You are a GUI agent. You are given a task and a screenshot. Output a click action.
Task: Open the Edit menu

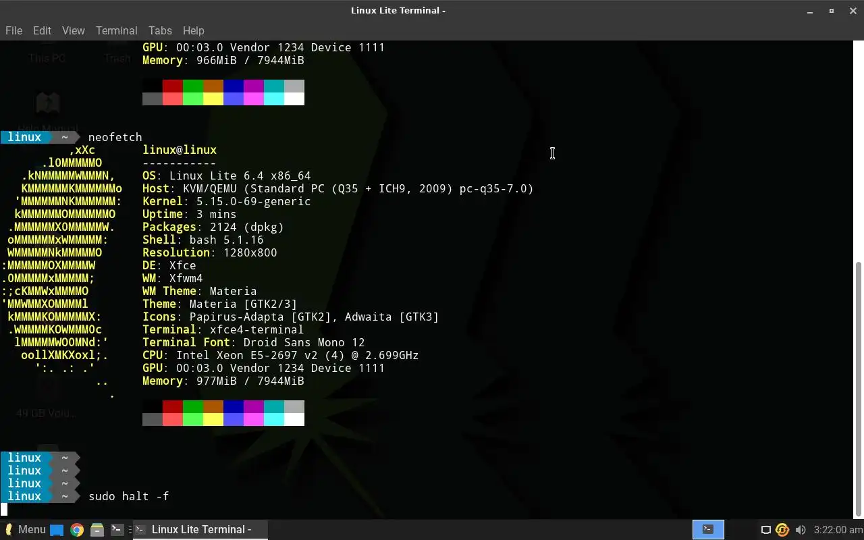click(x=42, y=30)
